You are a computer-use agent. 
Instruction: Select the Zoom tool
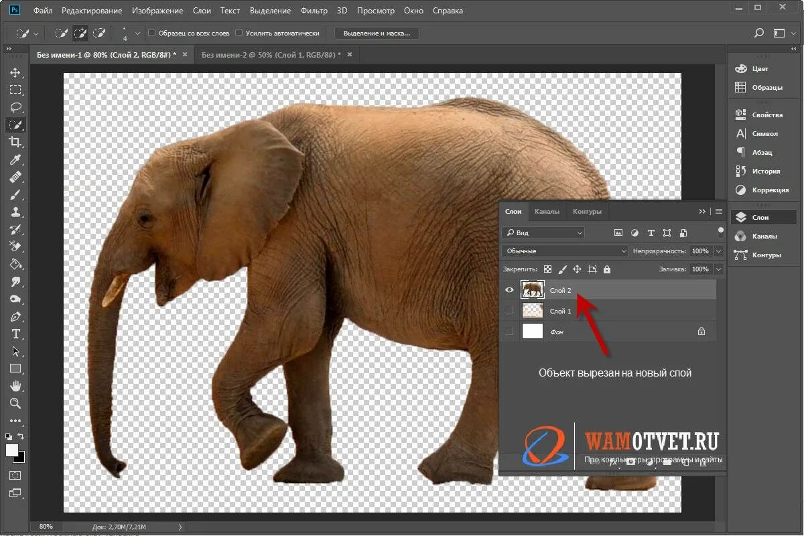(15, 403)
